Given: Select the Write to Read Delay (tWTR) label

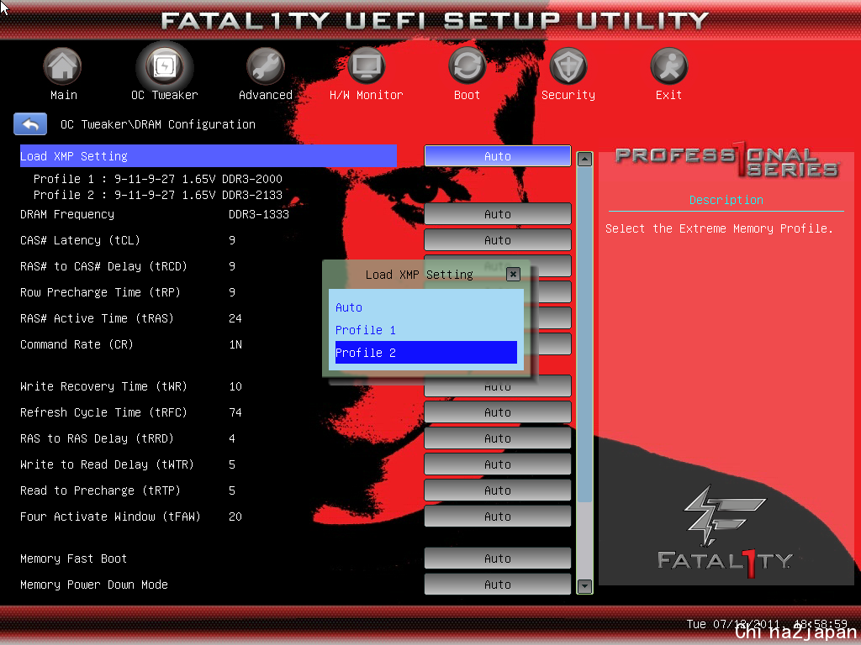Looking at the screenshot, I should (x=107, y=464).
